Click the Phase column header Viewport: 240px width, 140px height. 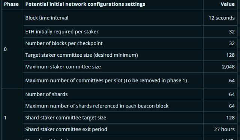(11, 4)
